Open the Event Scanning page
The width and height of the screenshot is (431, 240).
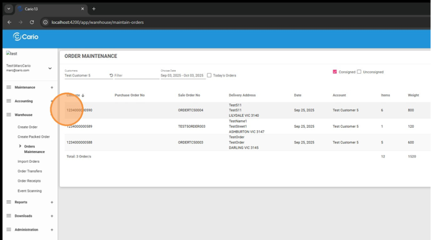(x=29, y=191)
